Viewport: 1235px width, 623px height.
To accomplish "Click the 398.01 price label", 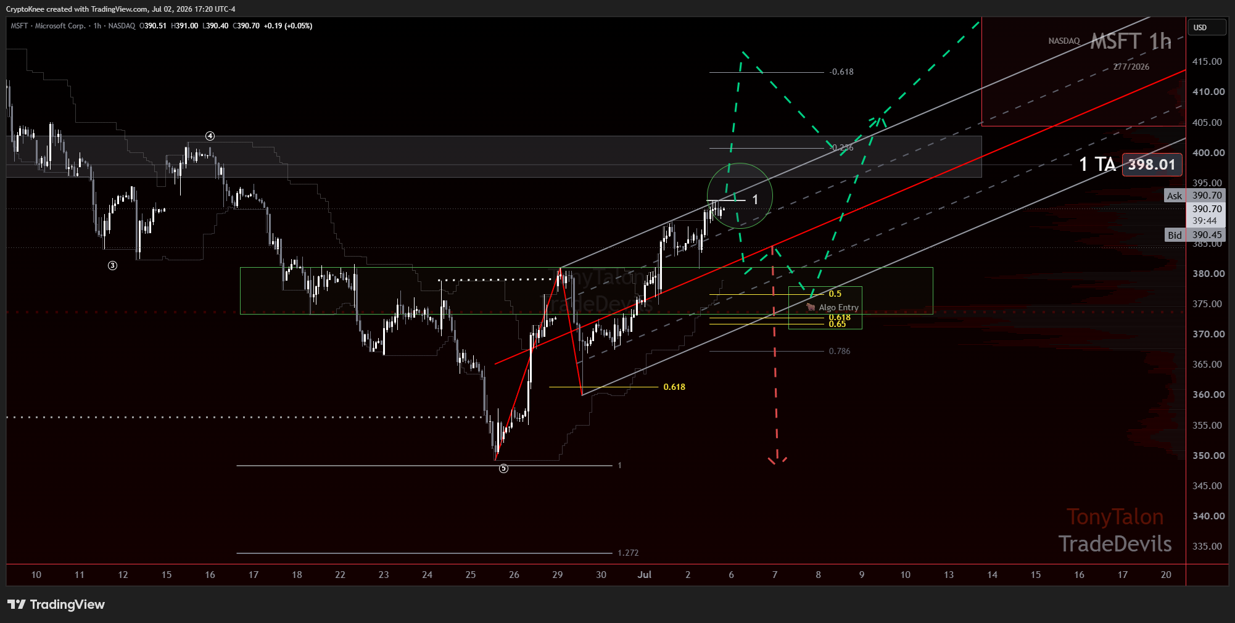I will (x=1152, y=165).
